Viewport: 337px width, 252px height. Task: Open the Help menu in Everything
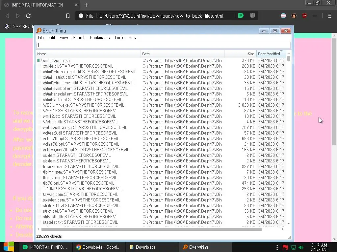pyautogui.click(x=132, y=37)
